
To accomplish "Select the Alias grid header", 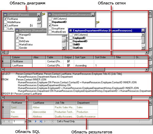I will (39, 57).
